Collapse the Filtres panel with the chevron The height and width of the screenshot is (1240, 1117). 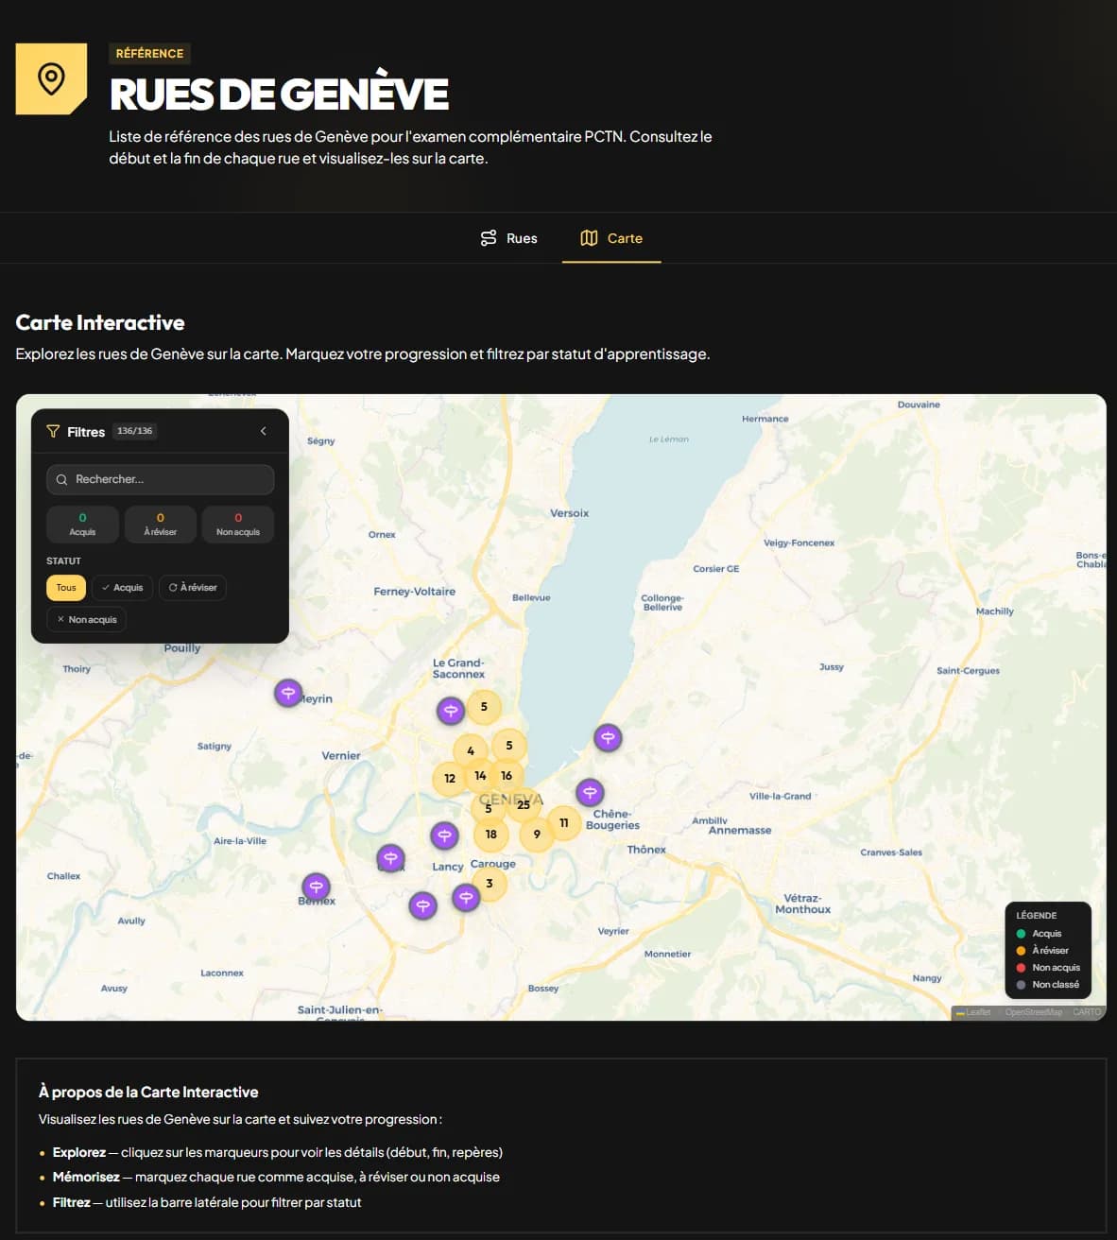264,431
